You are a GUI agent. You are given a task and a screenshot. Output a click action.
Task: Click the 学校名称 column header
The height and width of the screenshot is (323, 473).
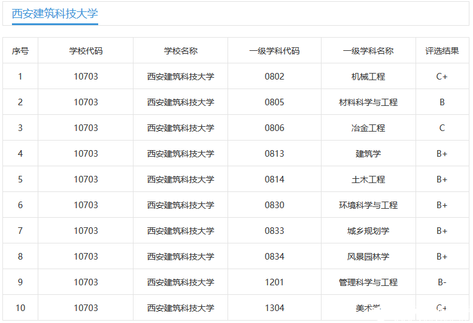coord(180,51)
